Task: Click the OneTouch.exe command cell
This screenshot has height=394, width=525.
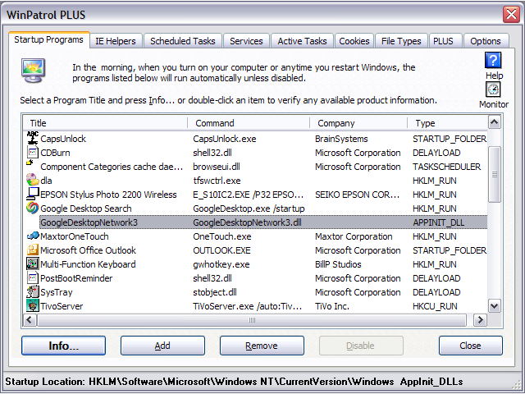Action: 222,236
